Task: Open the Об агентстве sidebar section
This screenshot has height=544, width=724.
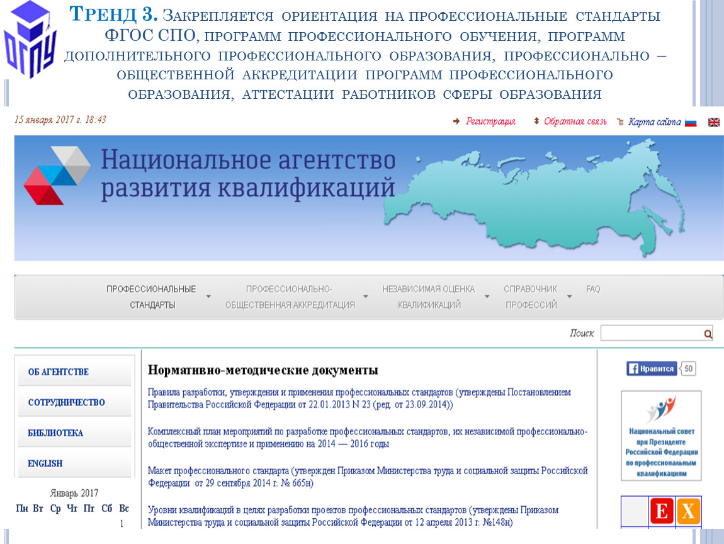Action: pyautogui.click(x=74, y=371)
